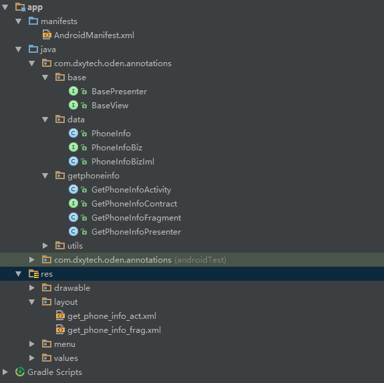Click the lock icon beside GetPhoneInfoActivity
Screen dimensions: 384x383
(84, 189)
